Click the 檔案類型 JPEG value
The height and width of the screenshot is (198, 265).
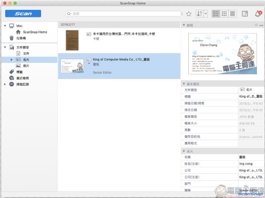[x=251, y=117]
